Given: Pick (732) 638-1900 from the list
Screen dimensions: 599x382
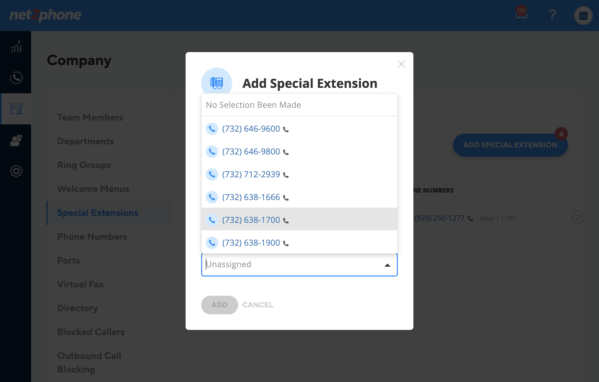Looking at the screenshot, I should tap(300, 242).
